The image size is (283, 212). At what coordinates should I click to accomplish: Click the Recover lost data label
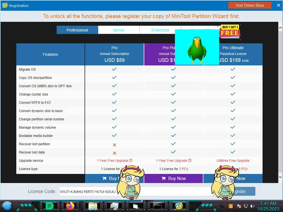click(32, 152)
